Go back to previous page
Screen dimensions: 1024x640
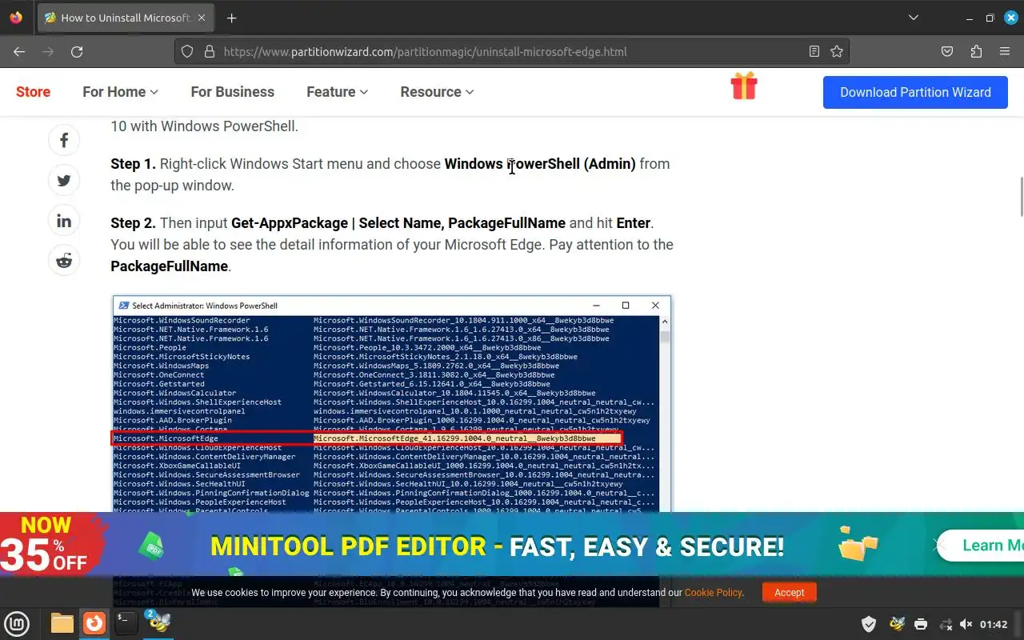pos(19,51)
